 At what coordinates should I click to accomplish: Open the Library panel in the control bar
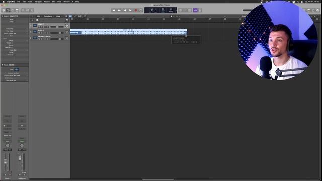(x=4, y=10)
